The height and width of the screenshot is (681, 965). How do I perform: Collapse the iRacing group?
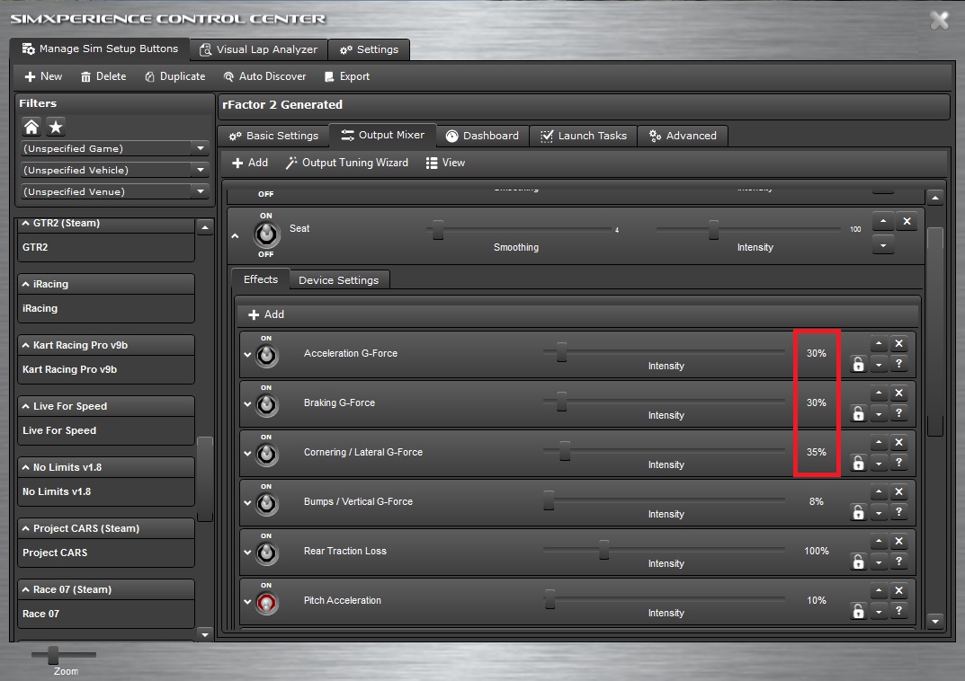pyautogui.click(x=26, y=284)
